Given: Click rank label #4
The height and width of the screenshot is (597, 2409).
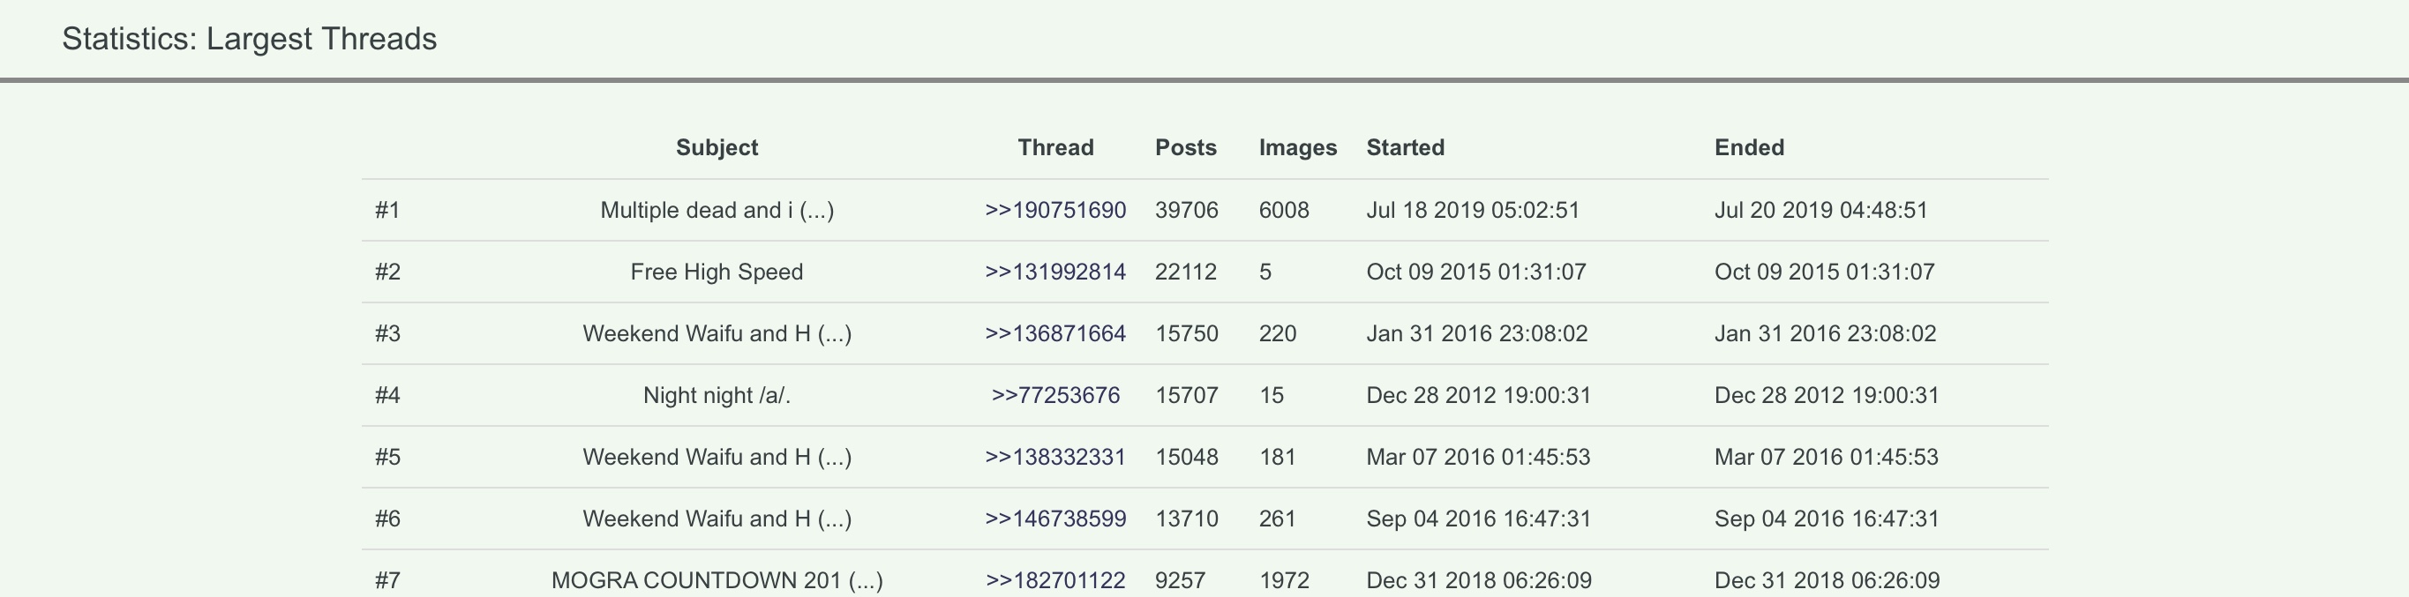Looking at the screenshot, I should pos(387,395).
